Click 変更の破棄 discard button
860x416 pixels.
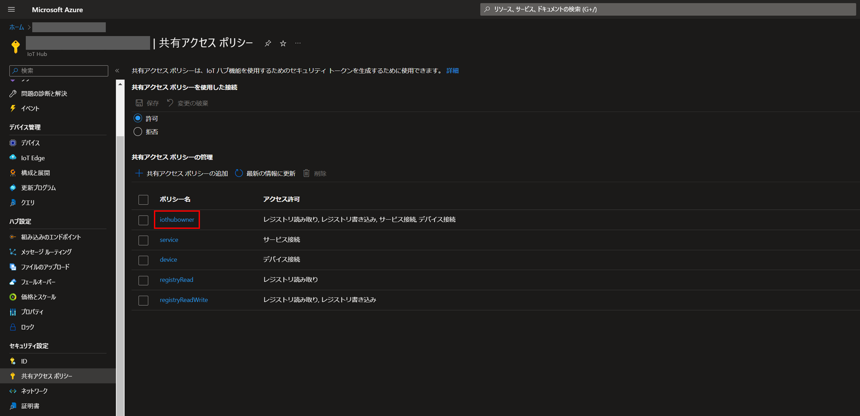[x=187, y=103]
